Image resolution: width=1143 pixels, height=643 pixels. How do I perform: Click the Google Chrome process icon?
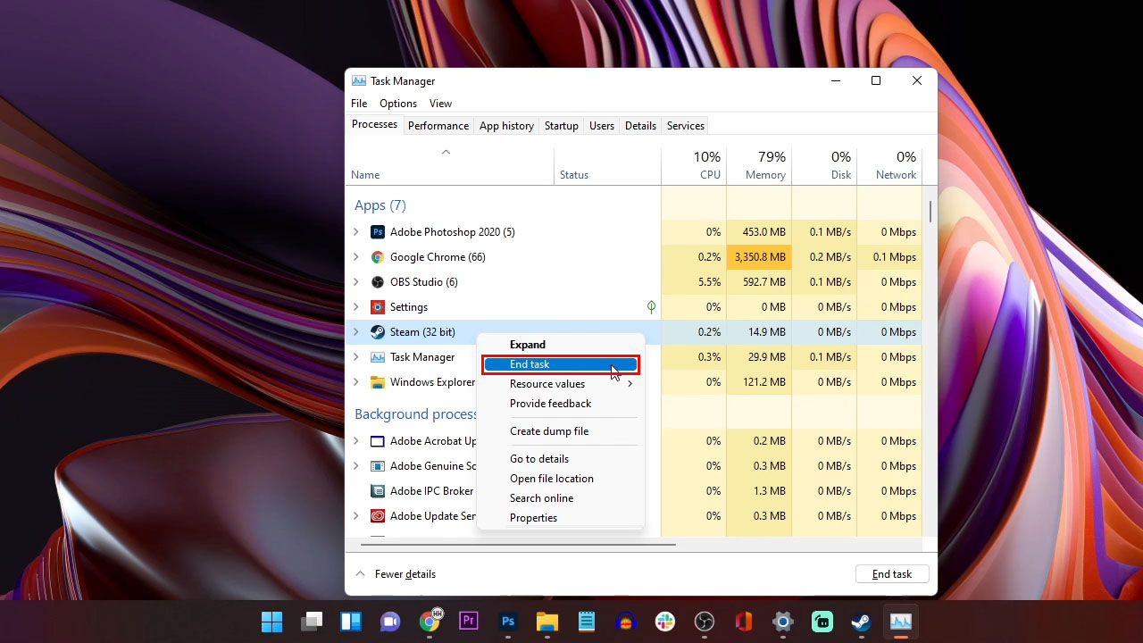(378, 256)
